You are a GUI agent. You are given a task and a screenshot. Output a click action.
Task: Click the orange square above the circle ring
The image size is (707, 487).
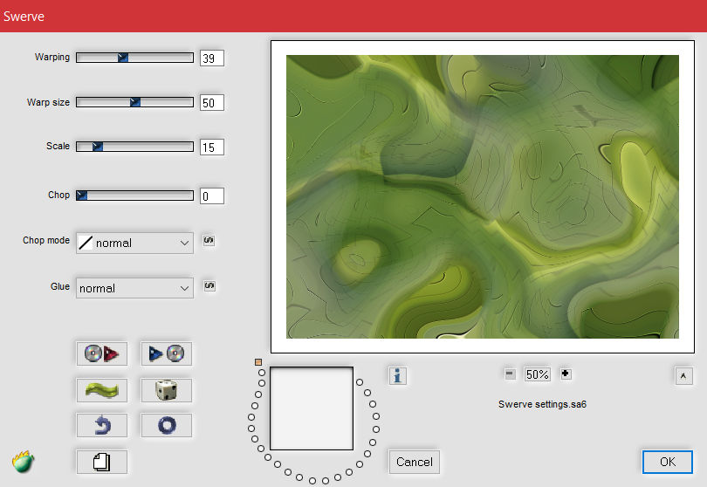tap(257, 362)
